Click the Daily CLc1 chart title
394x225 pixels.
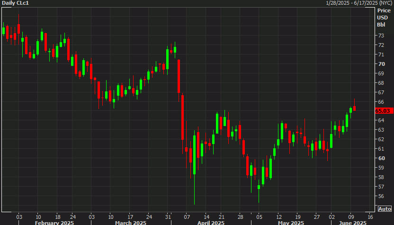coord(15,3)
